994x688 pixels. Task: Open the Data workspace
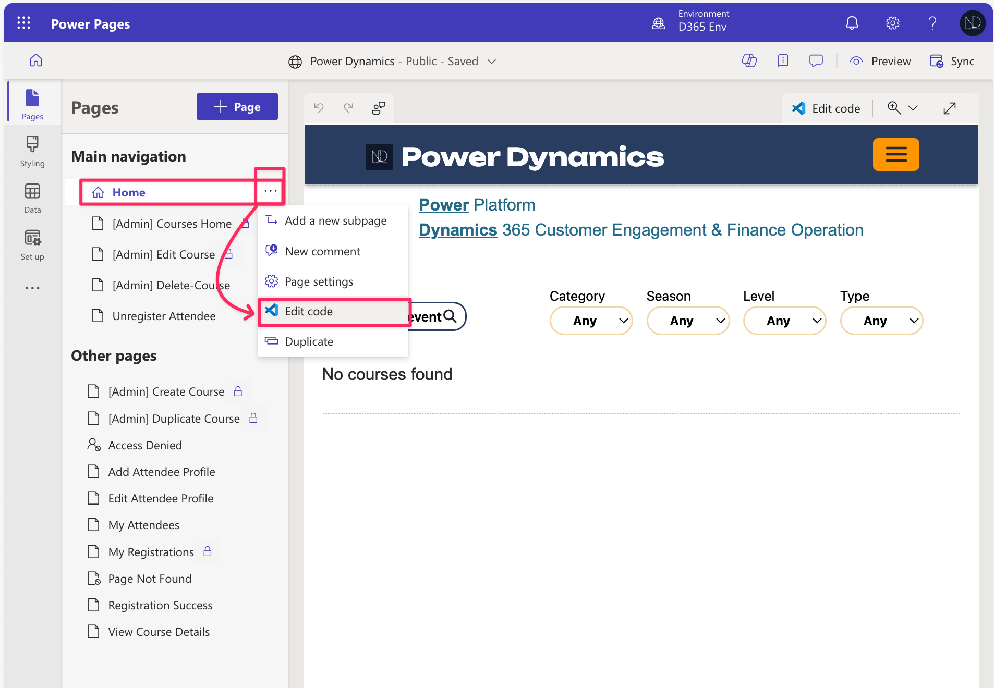pos(32,198)
